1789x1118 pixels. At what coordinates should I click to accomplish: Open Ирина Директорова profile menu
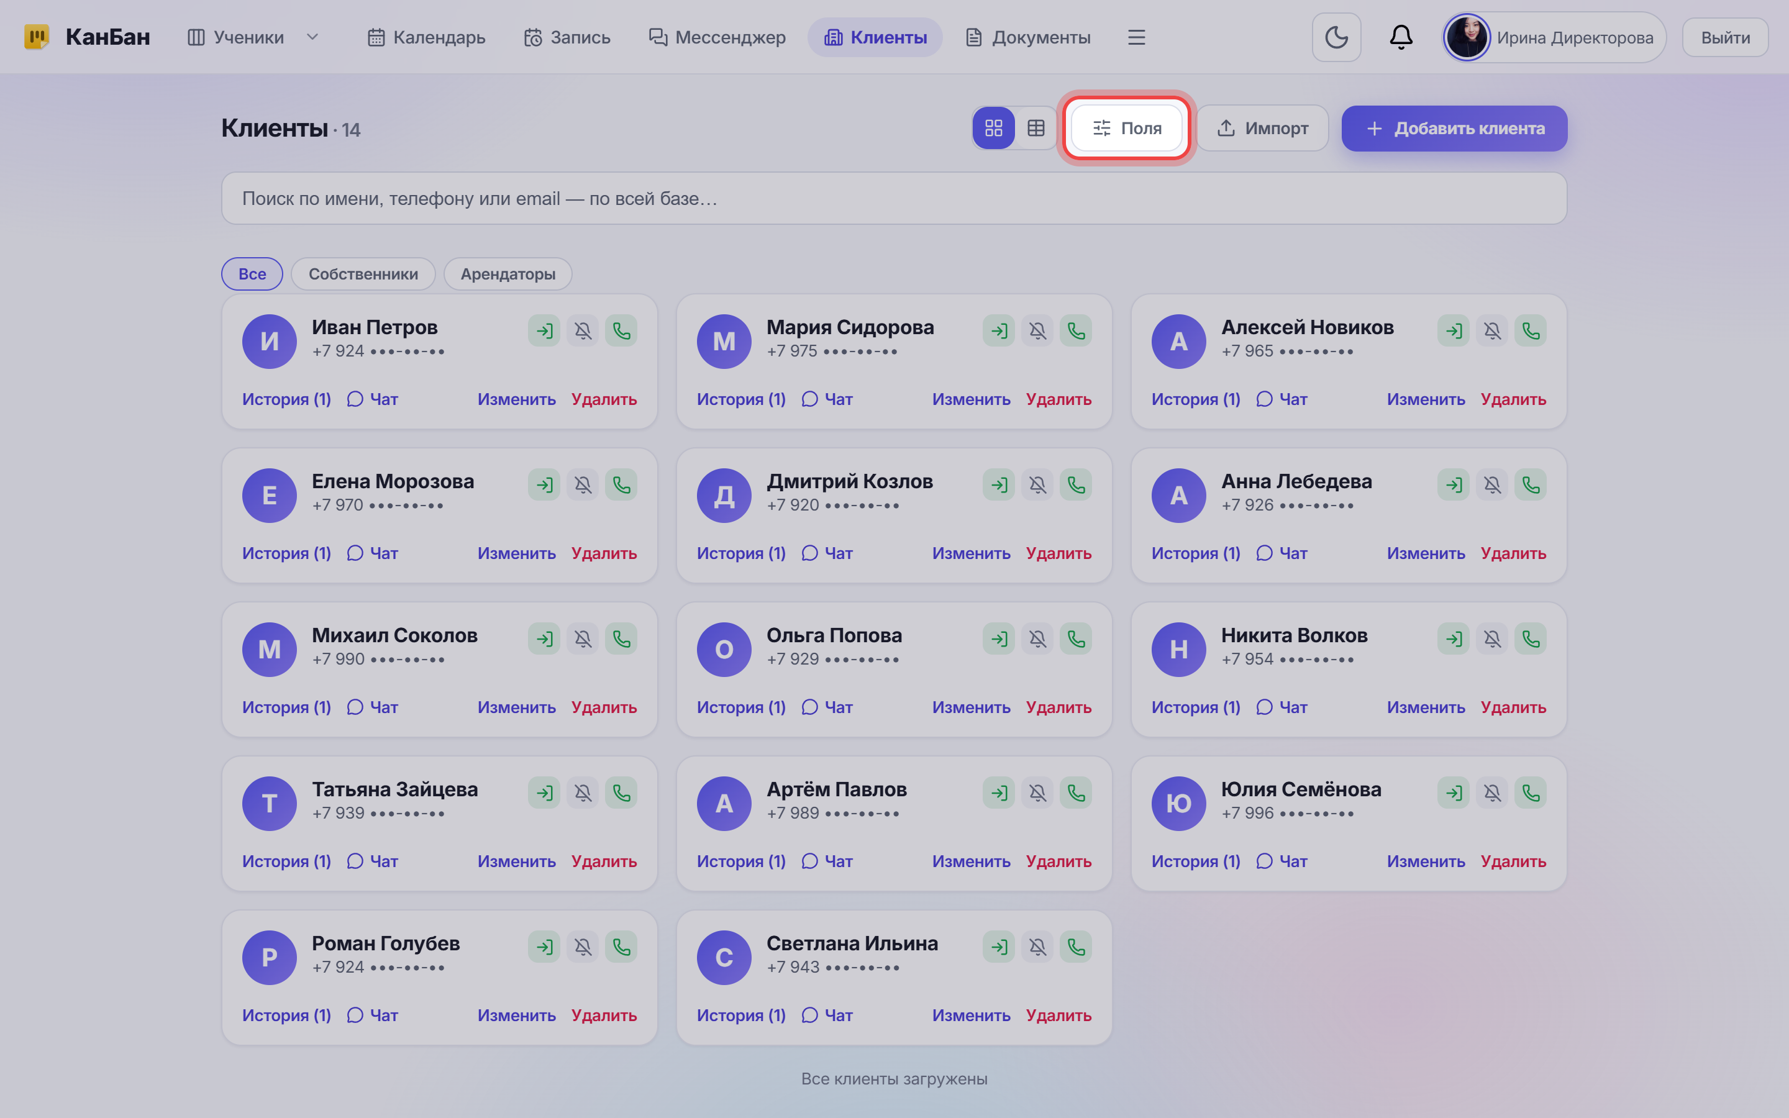point(1554,37)
